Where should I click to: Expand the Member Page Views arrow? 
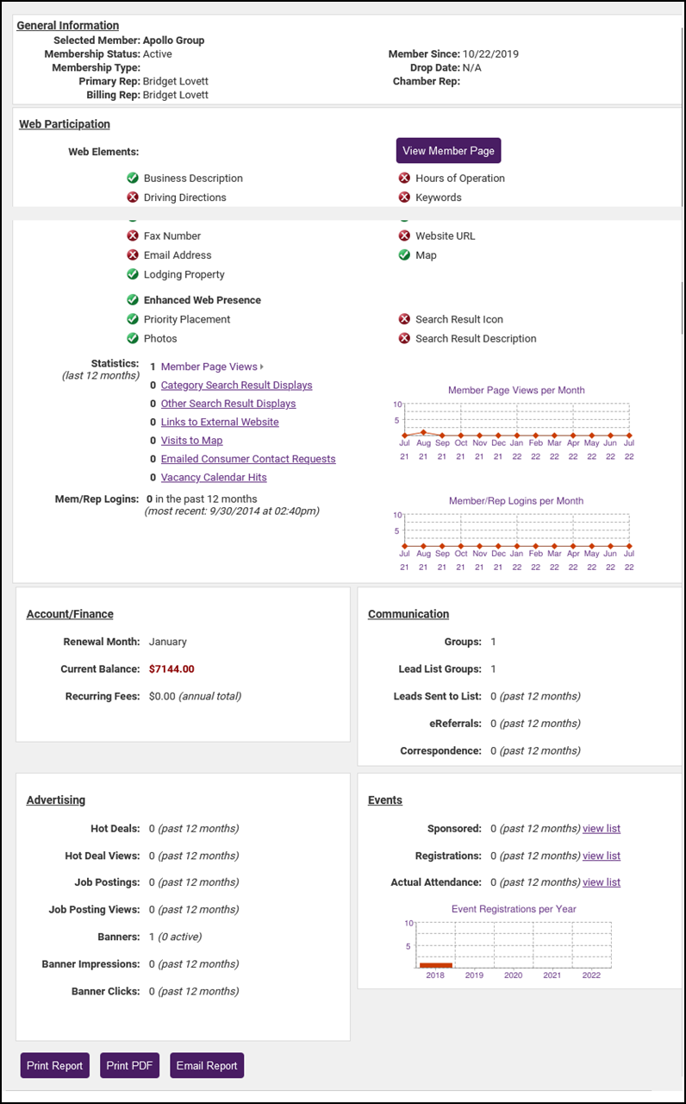[x=262, y=367]
